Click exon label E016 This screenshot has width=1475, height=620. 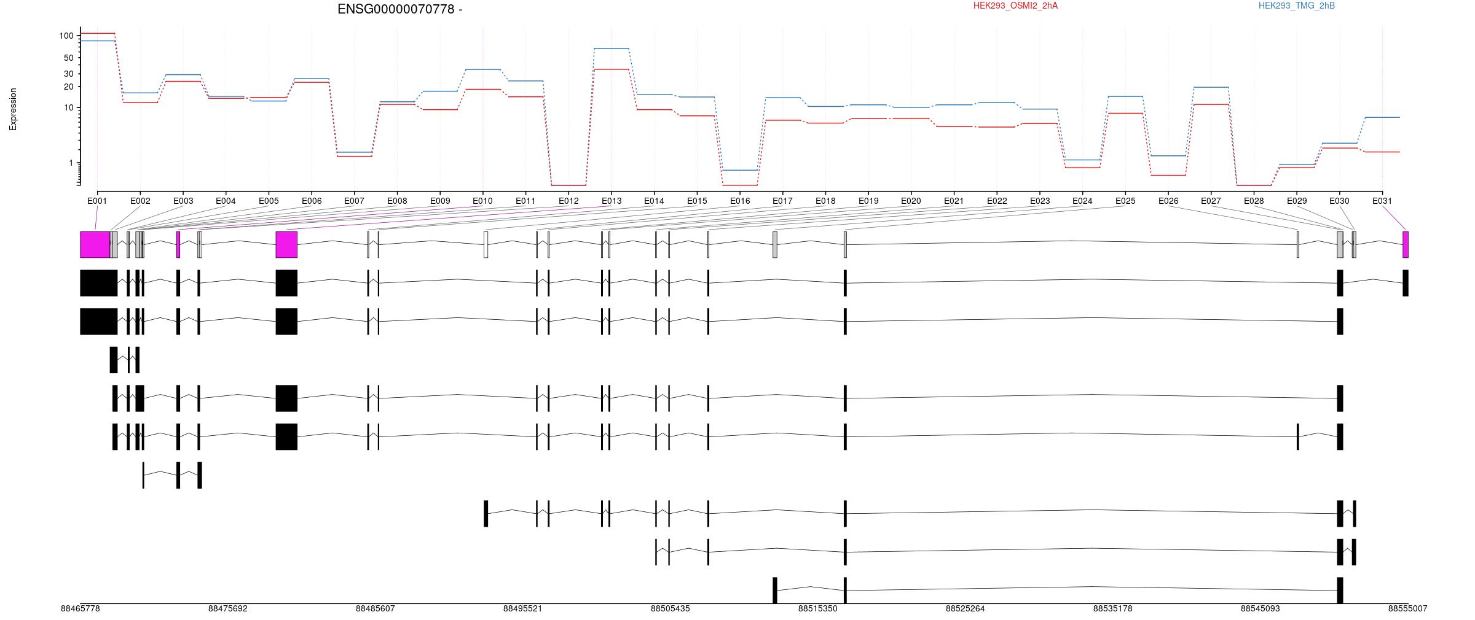pos(740,201)
